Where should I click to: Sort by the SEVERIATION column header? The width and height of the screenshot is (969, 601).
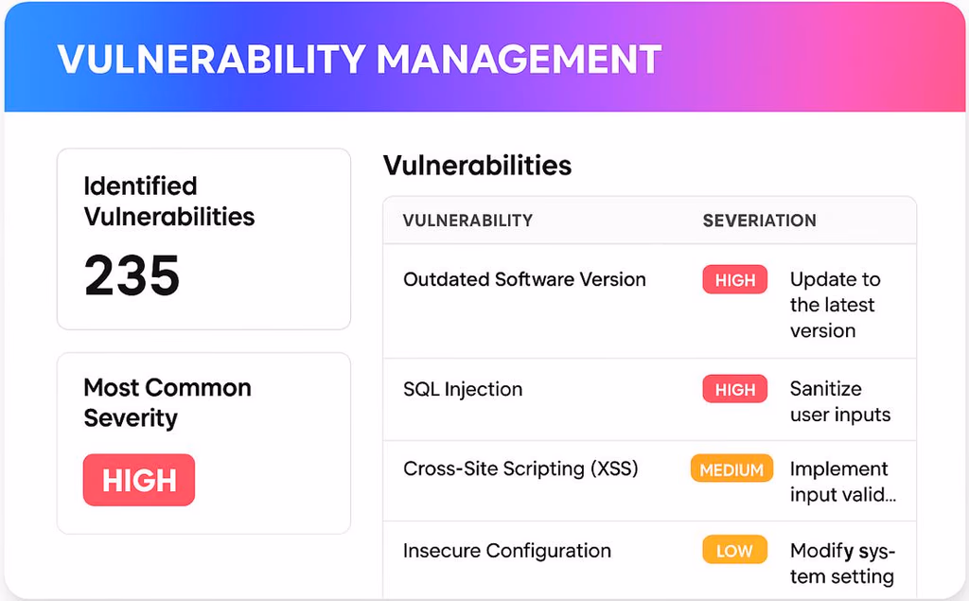pos(759,221)
